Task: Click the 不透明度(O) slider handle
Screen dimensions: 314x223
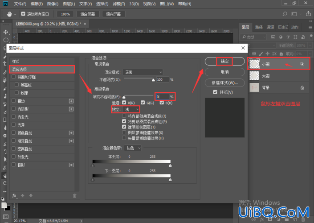Action: tap(153, 80)
